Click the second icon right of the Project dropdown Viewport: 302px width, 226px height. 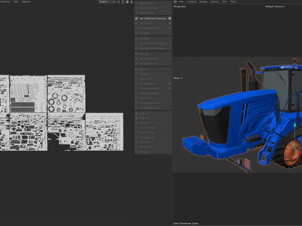pos(123,2)
